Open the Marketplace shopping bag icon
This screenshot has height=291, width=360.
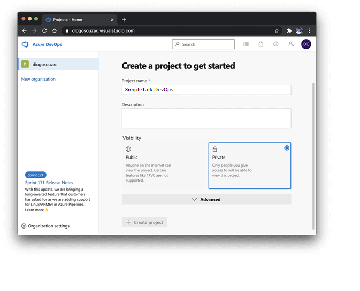click(x=261, y=44)
